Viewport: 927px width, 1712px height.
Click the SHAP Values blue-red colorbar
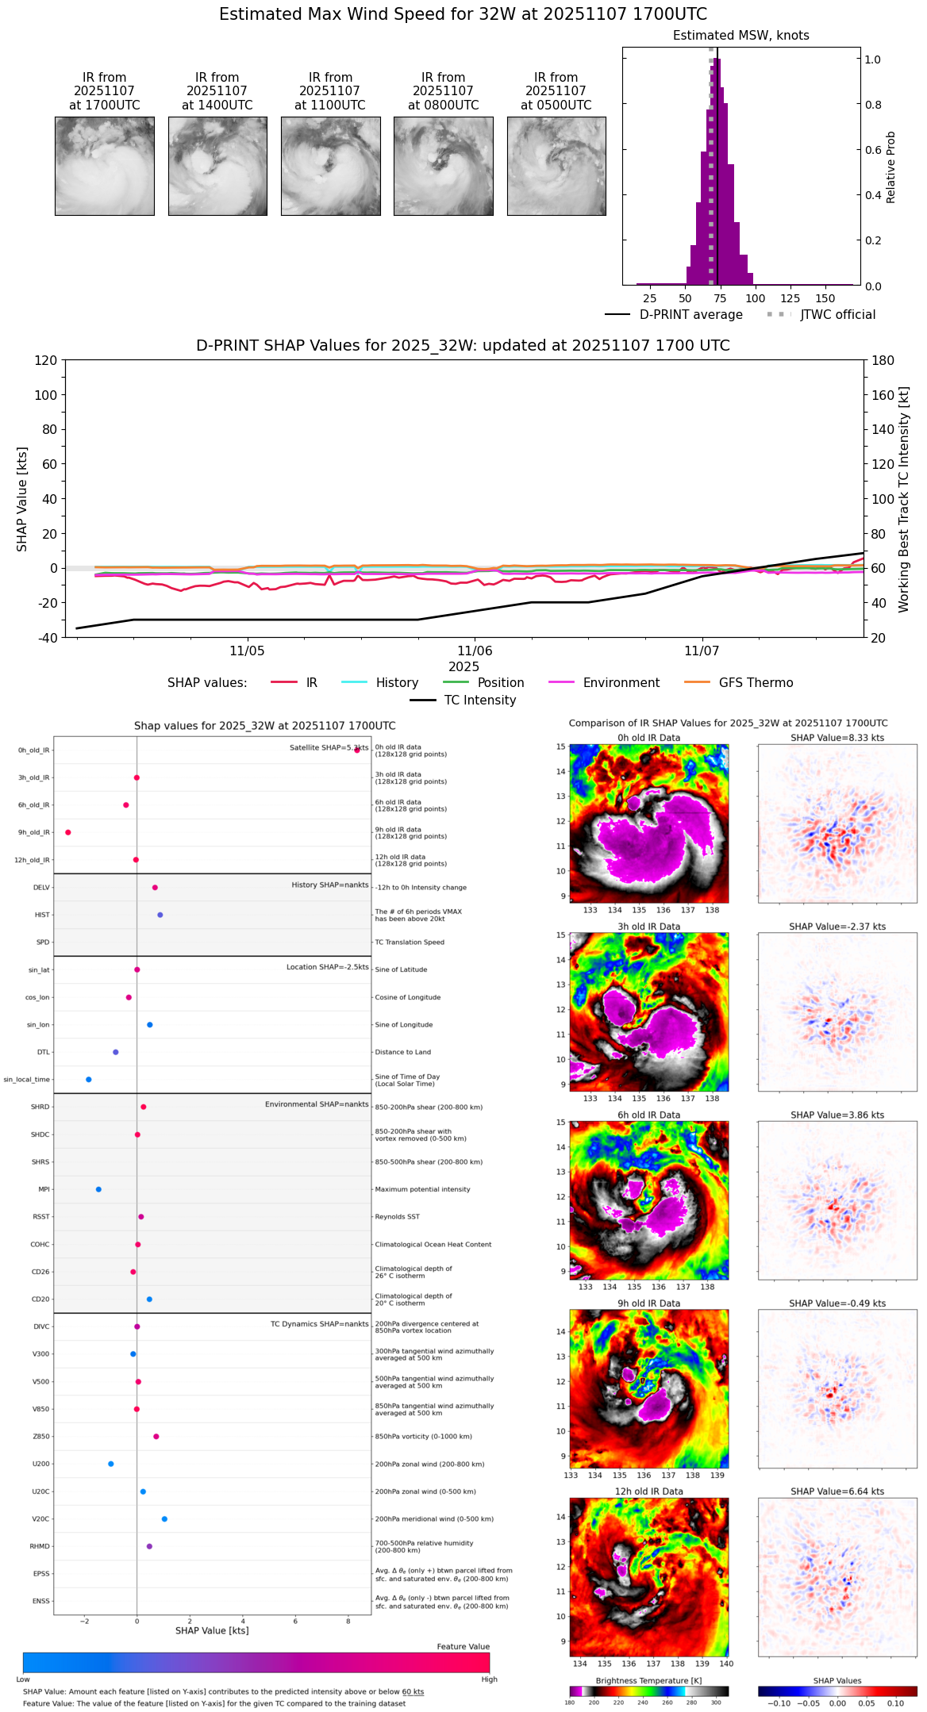click(837, 1691)
